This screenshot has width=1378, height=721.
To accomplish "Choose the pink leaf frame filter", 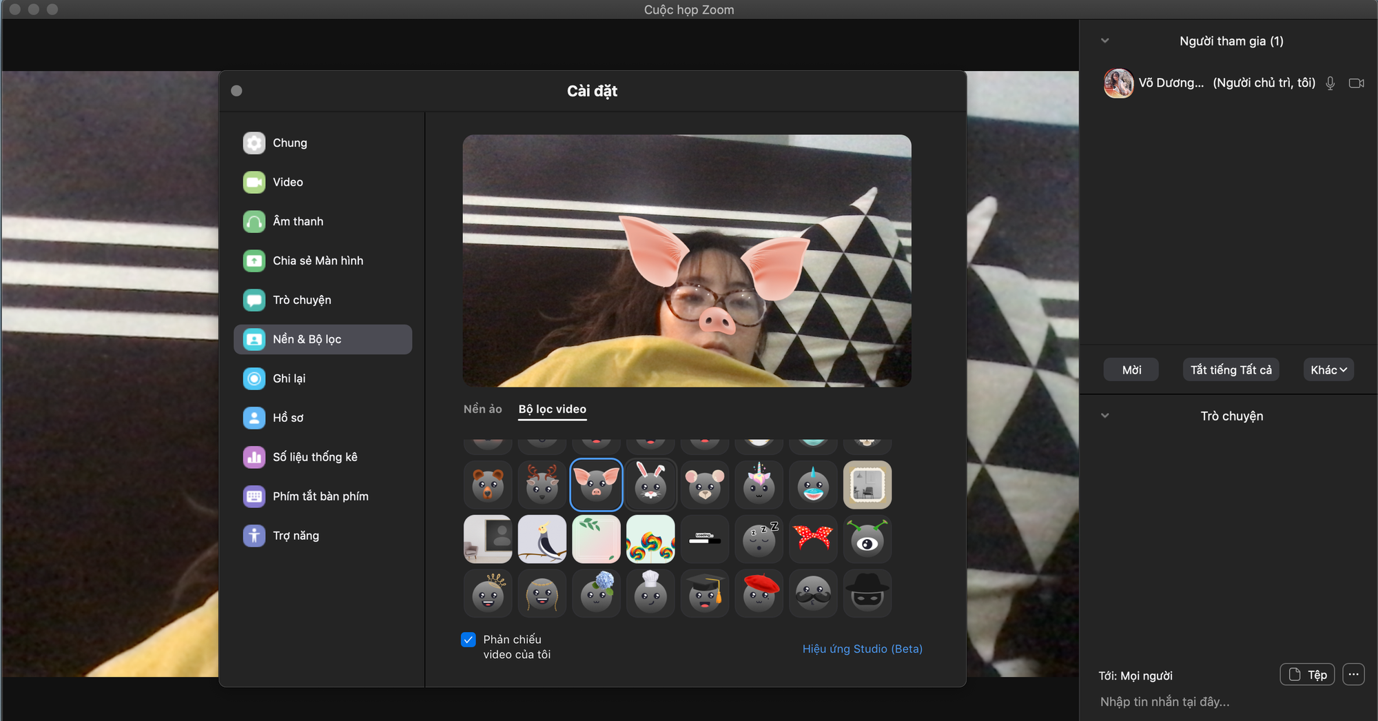I will [597, 539].
